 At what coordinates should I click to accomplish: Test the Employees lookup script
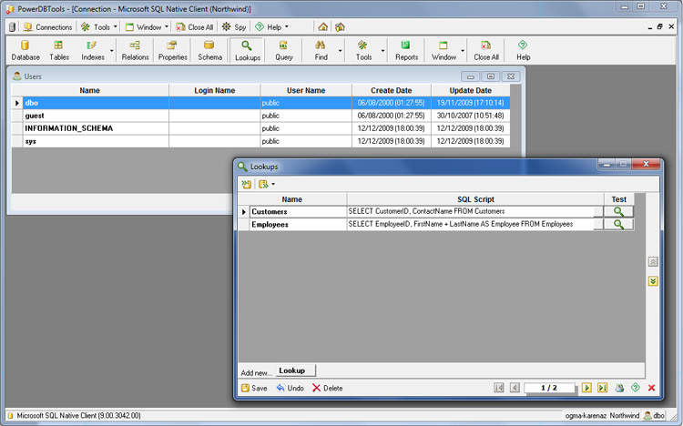click(x=617, y=224)
